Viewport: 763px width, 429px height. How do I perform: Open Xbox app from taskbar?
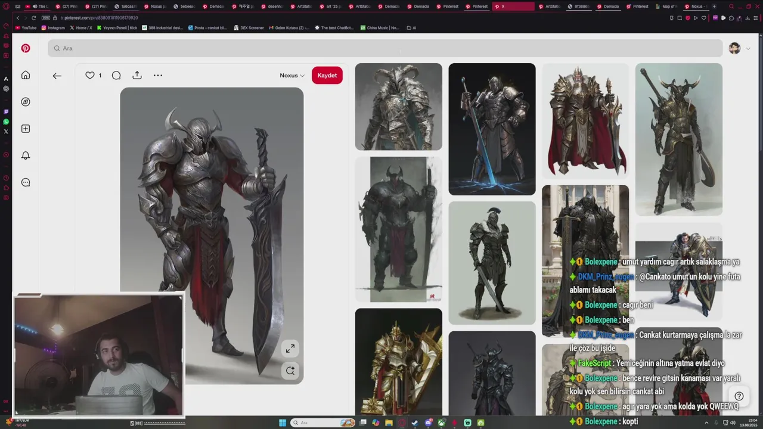tap(442, 423)
